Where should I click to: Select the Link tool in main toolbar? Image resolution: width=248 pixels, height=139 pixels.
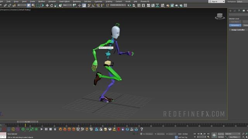click(5, 5)
